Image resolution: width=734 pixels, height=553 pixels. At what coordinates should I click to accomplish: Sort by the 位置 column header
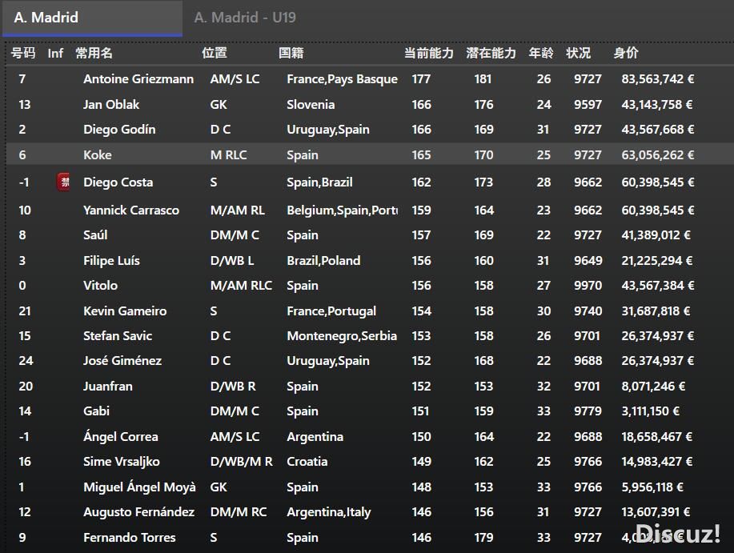(215, 53)
